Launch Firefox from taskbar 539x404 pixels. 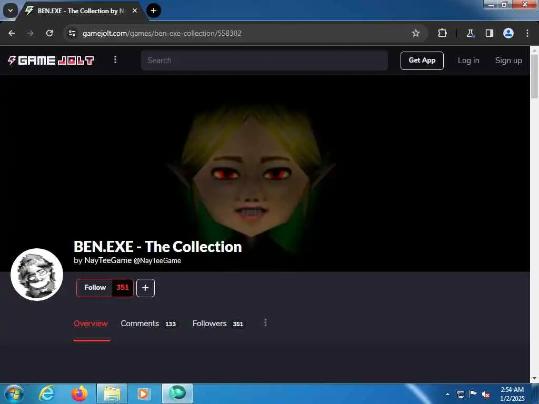pyautogui.click(x=79, y=393)
